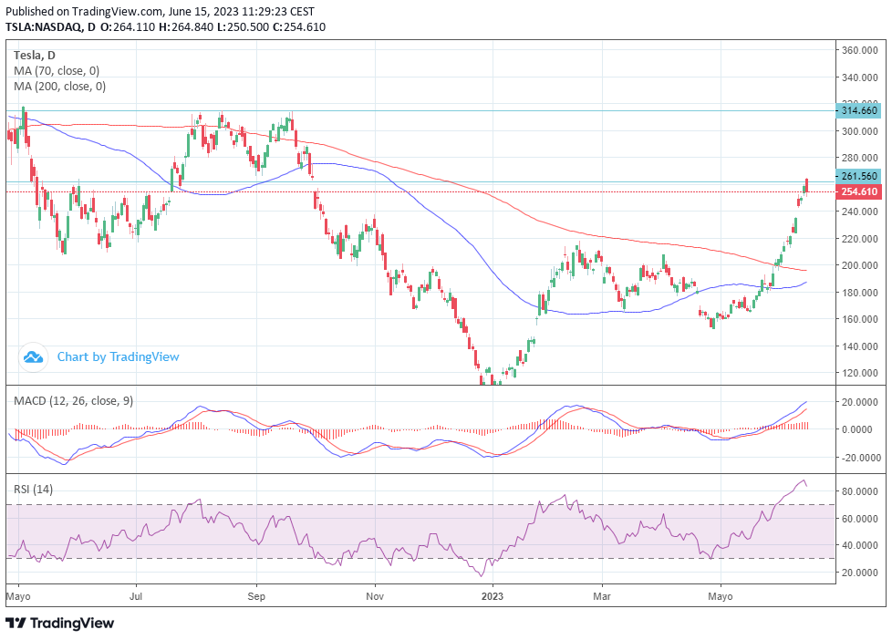This screenshot has width=892, height=640.
Task: Click the Nov label on time axis
Action: pos(375,596)
